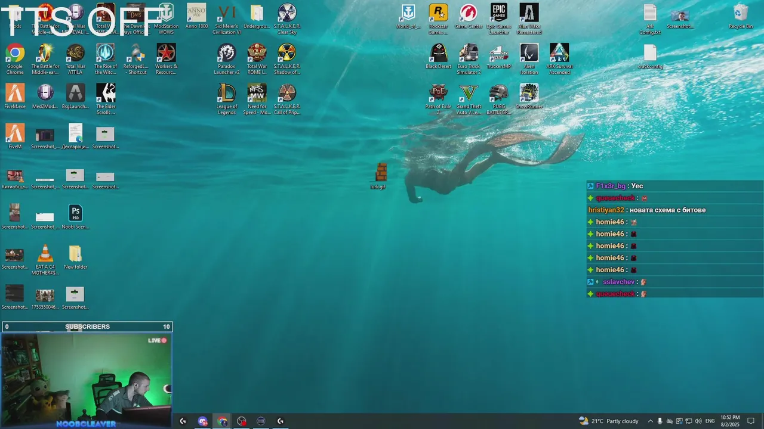Open the Recycle Bin
Image resolution: width=764 pixels, height=429 pixels.
click(x=741, y=17)
